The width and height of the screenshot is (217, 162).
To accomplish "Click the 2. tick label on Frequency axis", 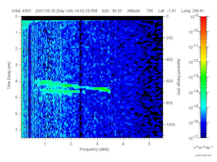I will pyautogui.click(x=71, y=144).
